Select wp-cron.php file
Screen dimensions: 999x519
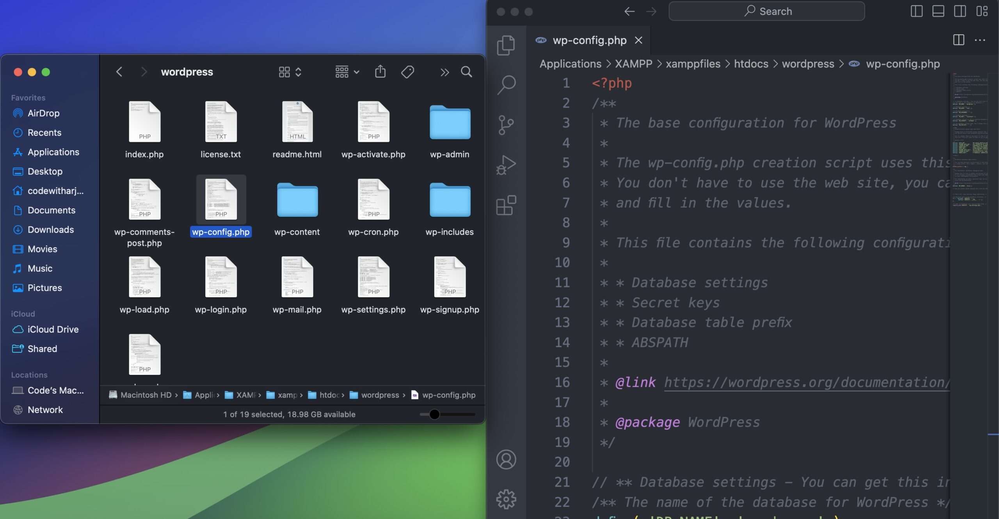[x=373, y=208]
